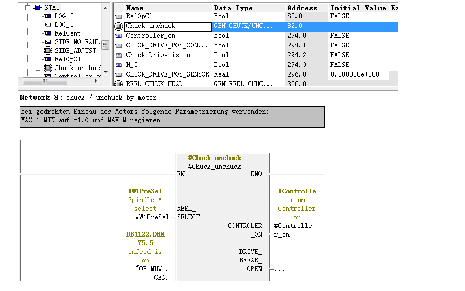465x291 pixels.
Task: Click the RelOpCl row icon in table
Action: tap(118, 17)
